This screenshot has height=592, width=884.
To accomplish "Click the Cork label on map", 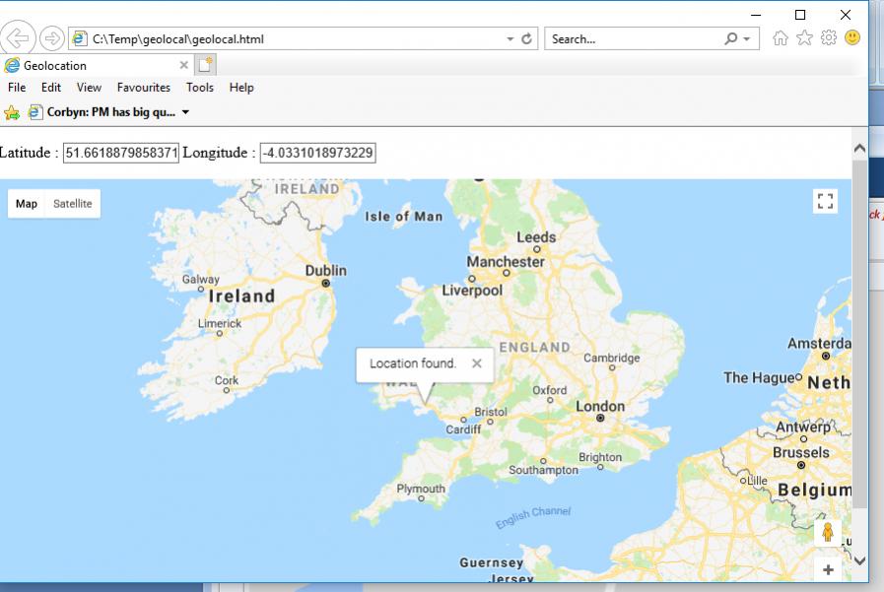I will pos(227,380).
